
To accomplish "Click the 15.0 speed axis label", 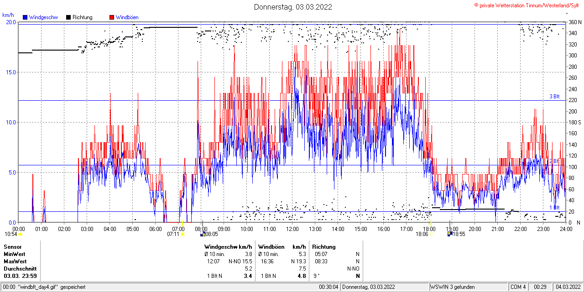I will [10, 72].
